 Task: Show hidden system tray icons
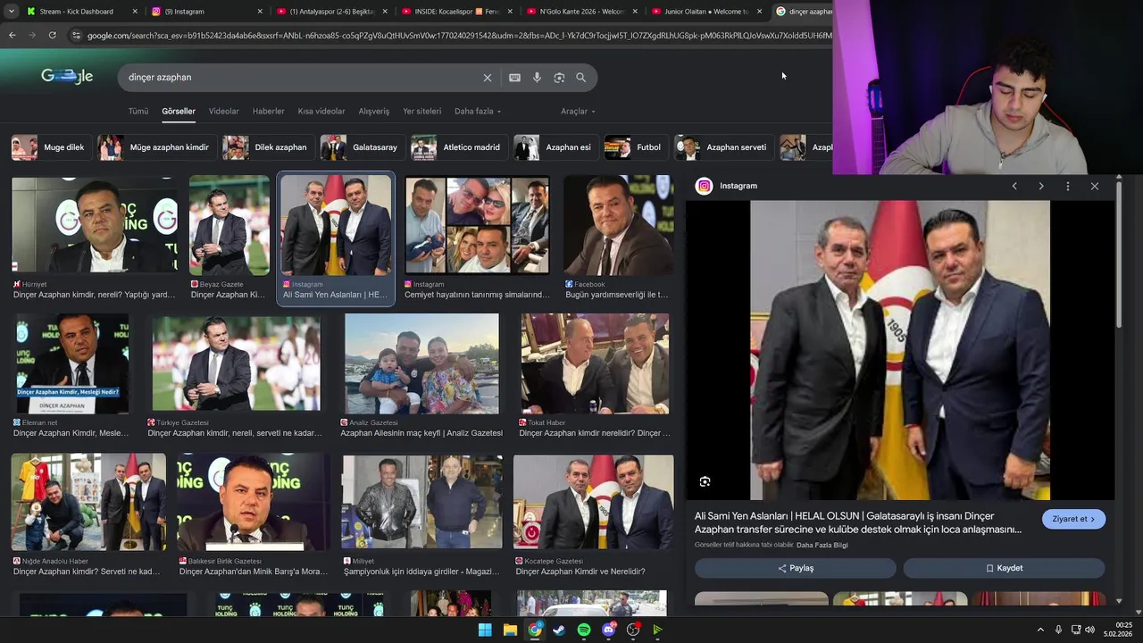(x=1040, y=630)
